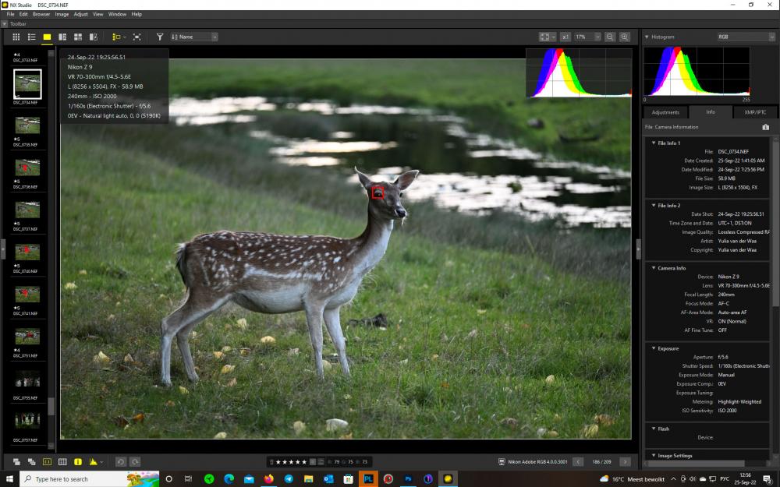
Task: Click the five-star rating control
Action: coord(291,461)
